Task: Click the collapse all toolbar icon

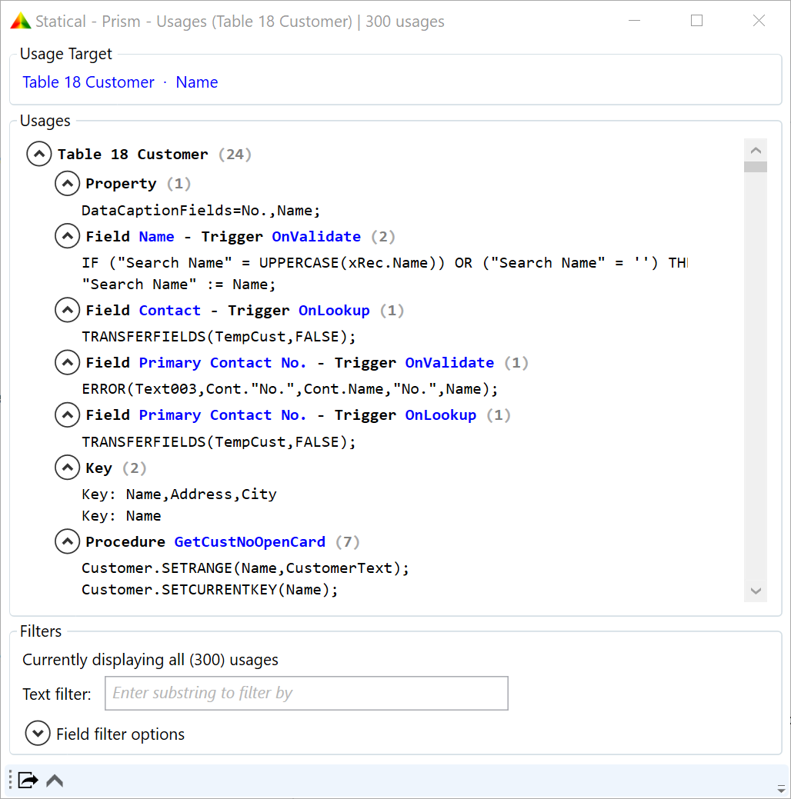Action: (x=55, y=781)
